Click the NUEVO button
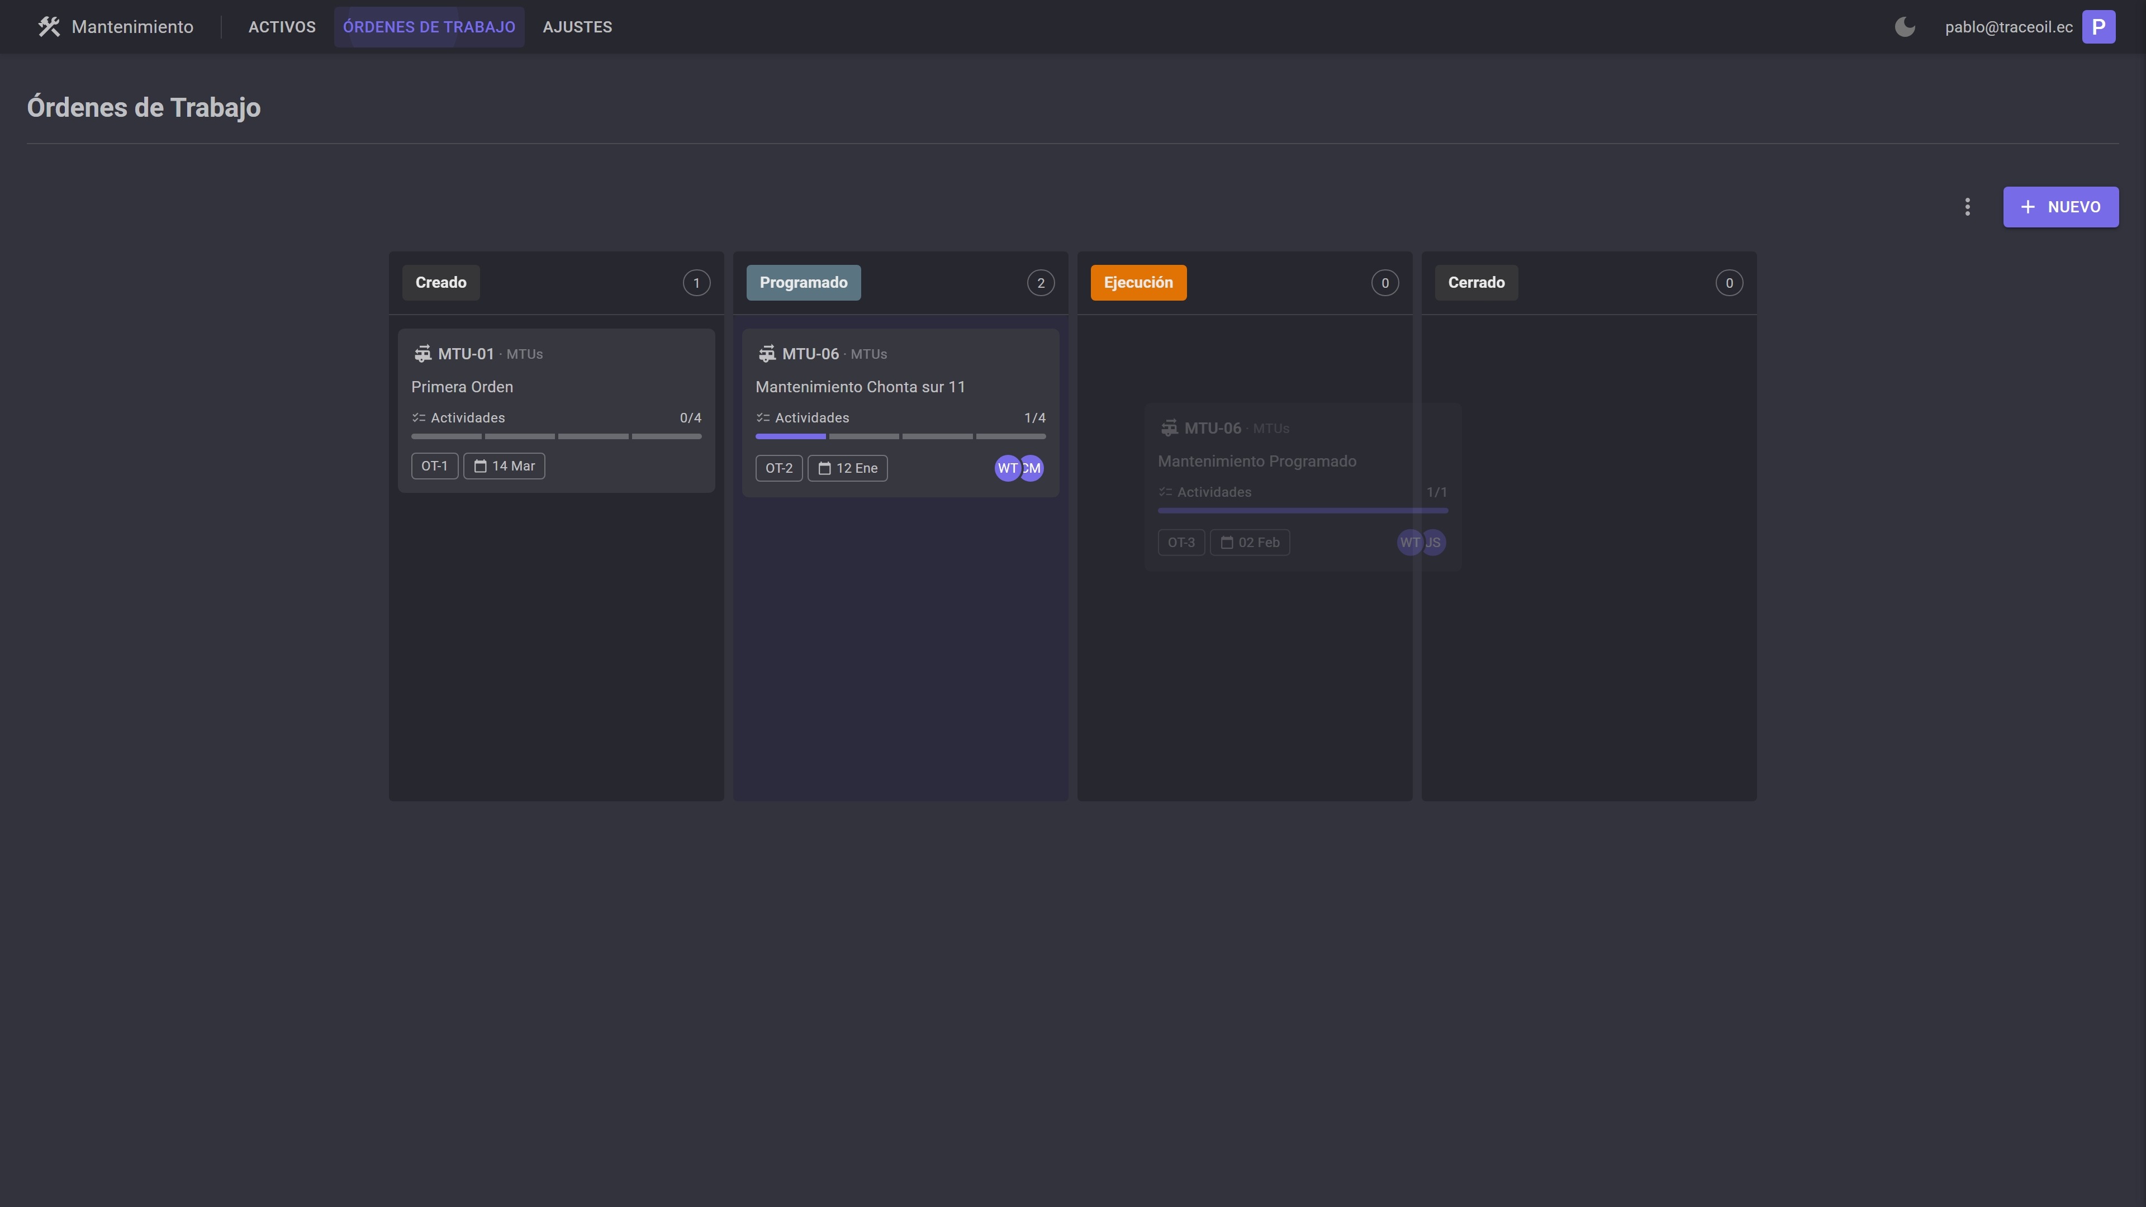The width and height of the screenshot is (2146, 1207). pos(2061,207)
